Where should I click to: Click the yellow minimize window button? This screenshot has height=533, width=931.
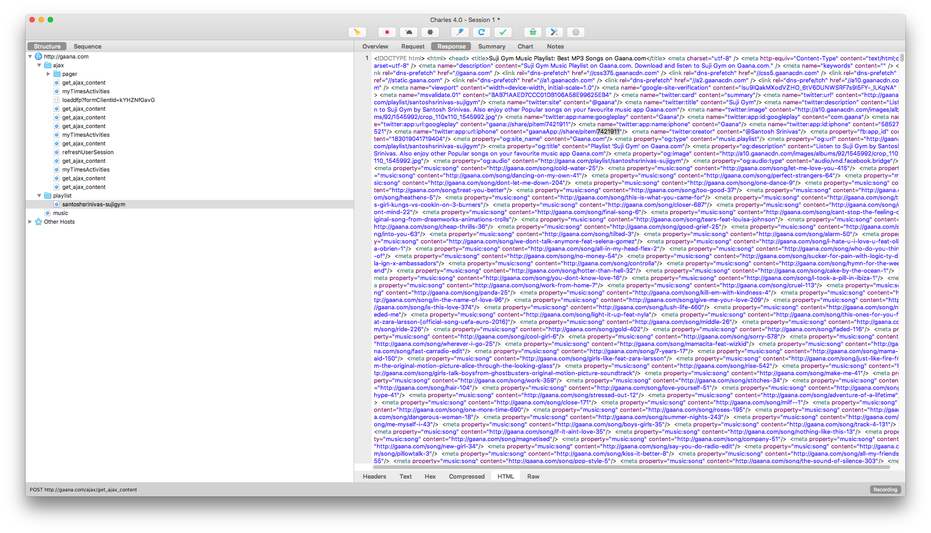41,20
